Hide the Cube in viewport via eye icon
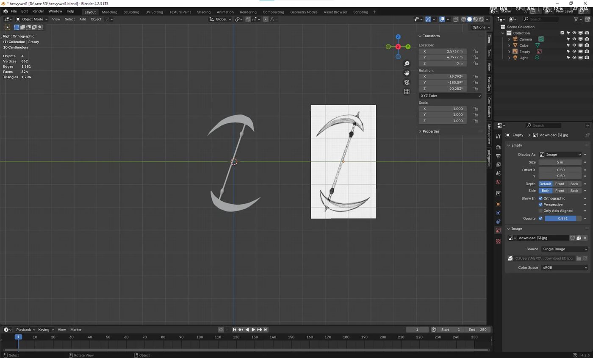593x358 pixels. (574, 45)
